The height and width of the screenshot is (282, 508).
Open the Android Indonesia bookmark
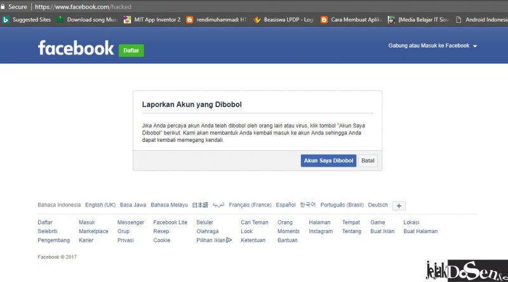pyautogui.click(x=482, y=20)
